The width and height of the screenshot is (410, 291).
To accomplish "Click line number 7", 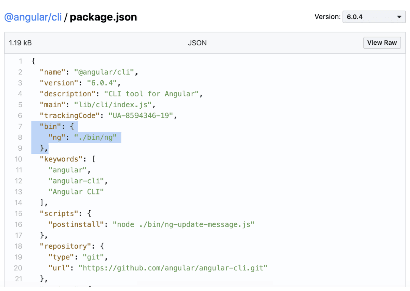I will tap(20, 127).
